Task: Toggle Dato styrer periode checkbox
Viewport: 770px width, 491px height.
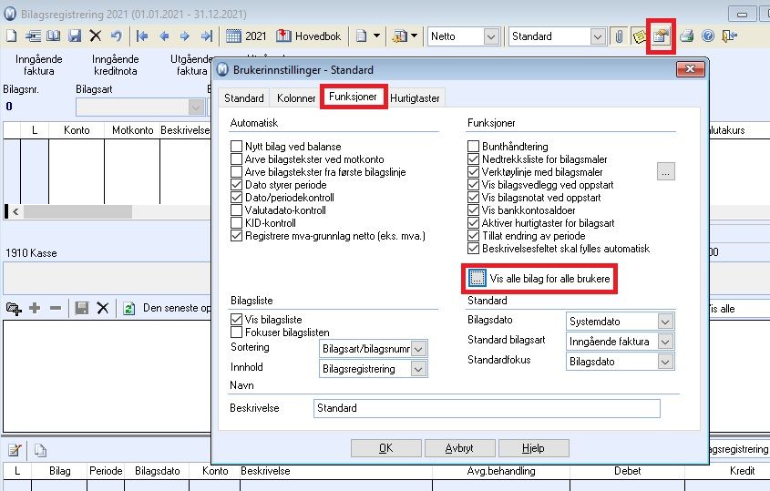Action: point(236,185)
